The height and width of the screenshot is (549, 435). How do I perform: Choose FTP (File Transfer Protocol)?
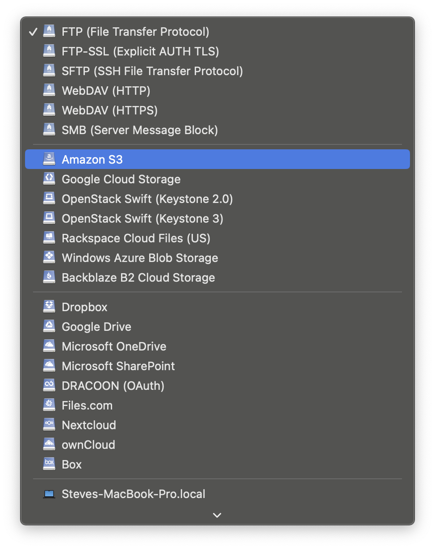tap(217, 31)
